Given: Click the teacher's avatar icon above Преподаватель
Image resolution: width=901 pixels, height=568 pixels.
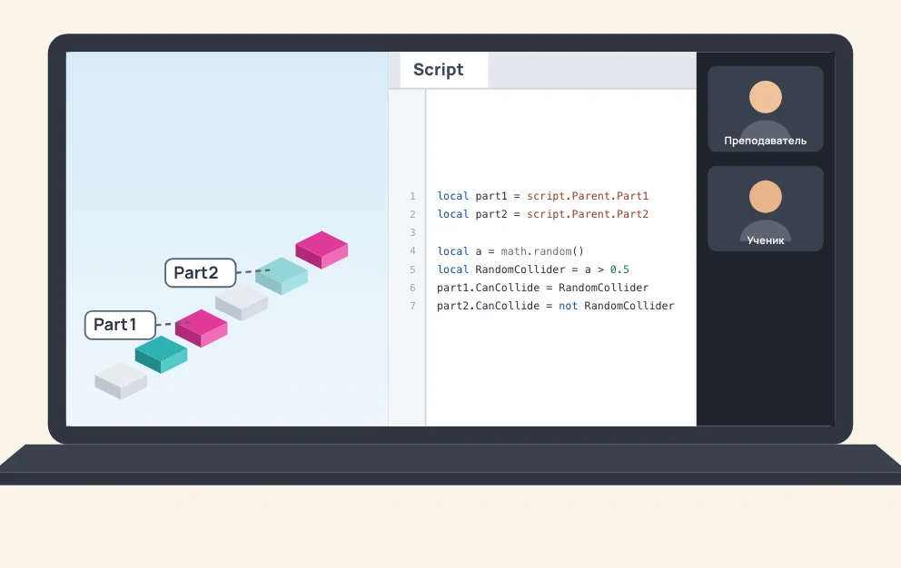Looking at the screenshot, I should tap(766, 109).
